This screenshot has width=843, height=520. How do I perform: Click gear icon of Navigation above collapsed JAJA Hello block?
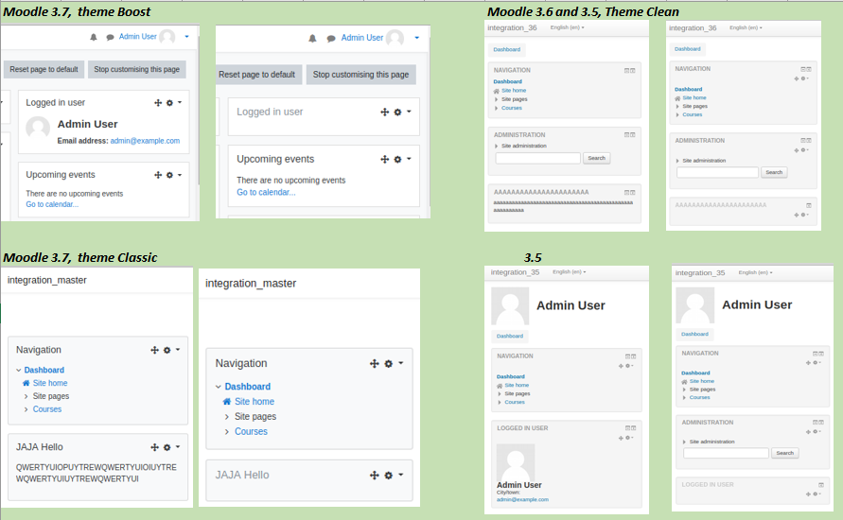coord(389,364)
